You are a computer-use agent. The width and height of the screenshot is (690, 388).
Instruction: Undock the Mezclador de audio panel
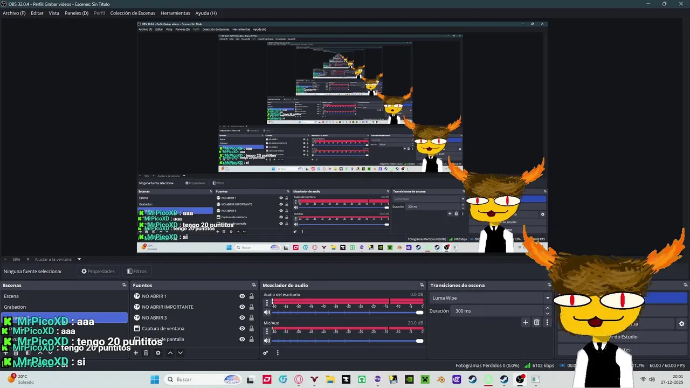(x=422, y=286)
